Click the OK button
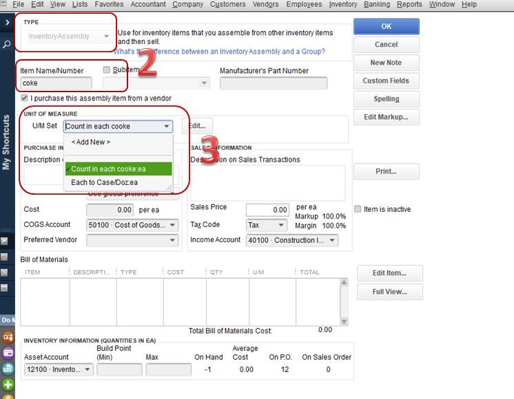The image size is (514, 399). pyautogui.click(x=386, y=27)
